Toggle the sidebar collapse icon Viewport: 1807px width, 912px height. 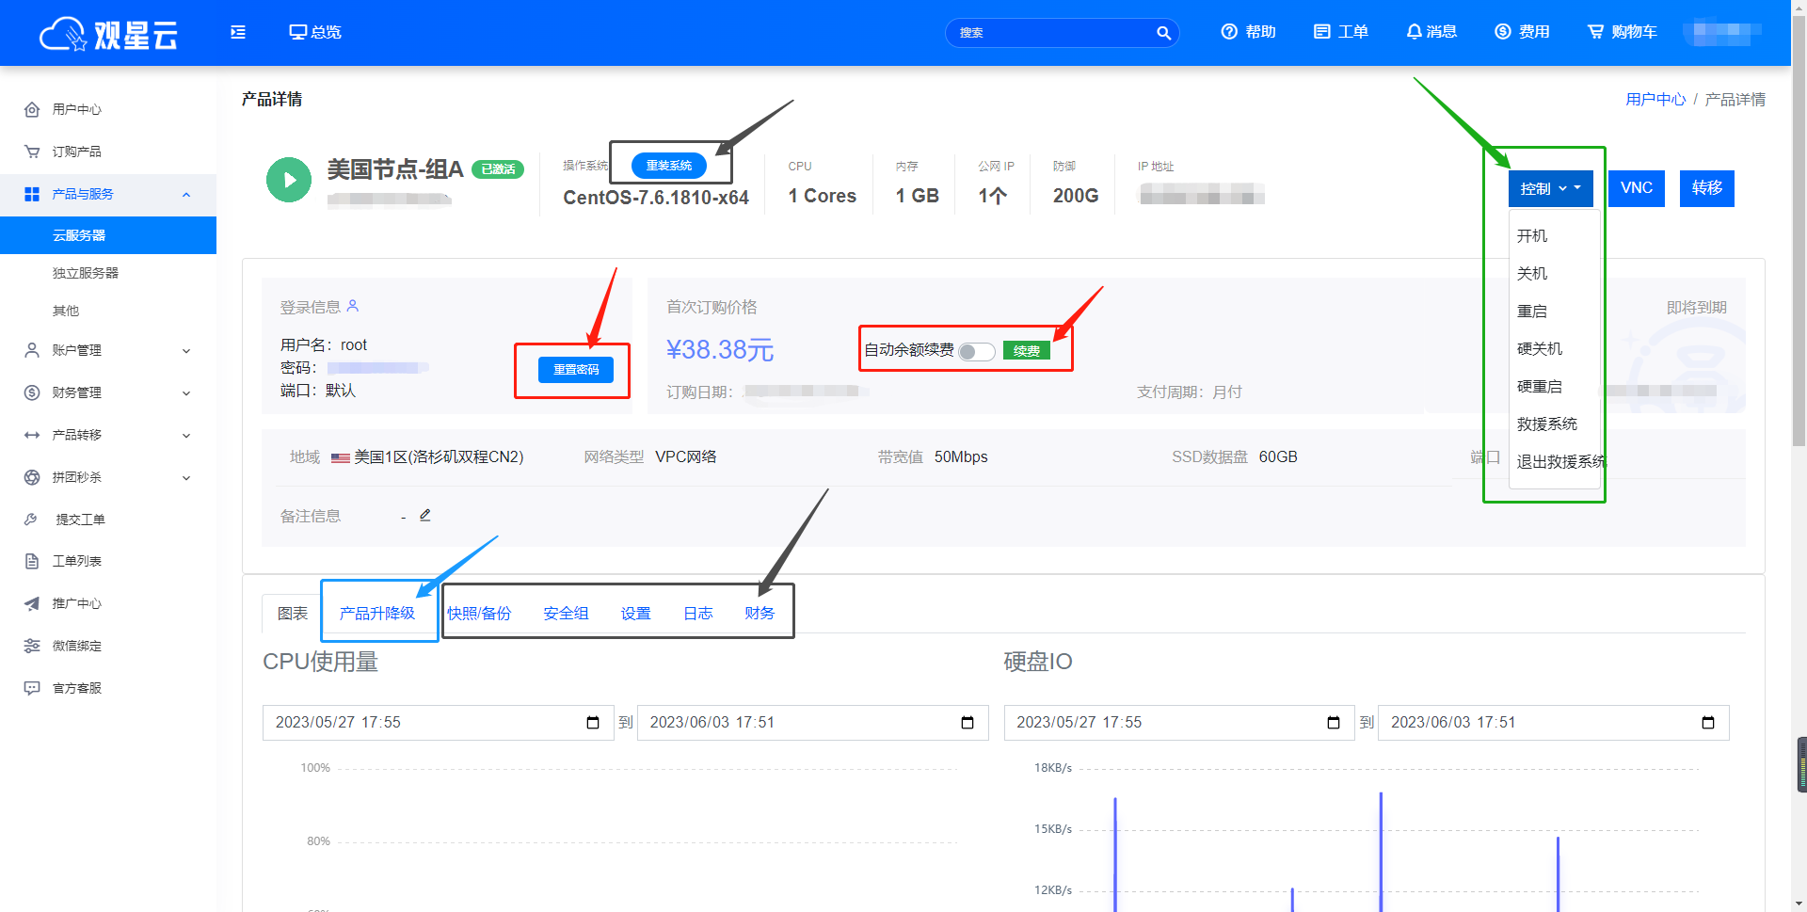click(x=238, y=32)
